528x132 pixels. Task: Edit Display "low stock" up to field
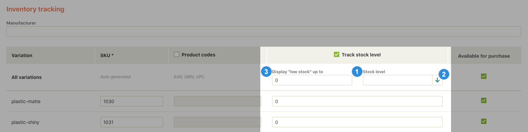(312, 80)
